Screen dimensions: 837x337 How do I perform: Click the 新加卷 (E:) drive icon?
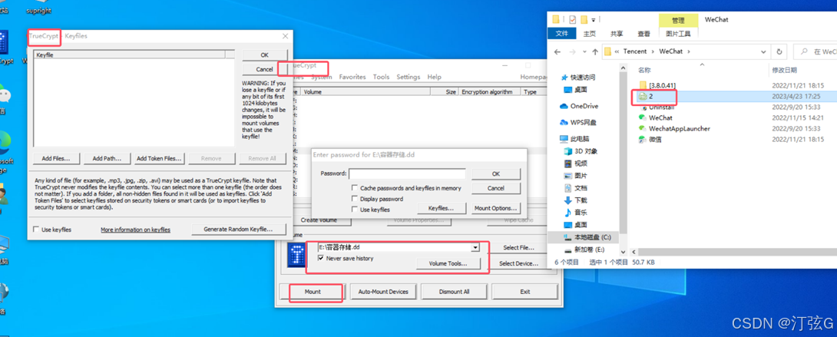tap(568, 249)
